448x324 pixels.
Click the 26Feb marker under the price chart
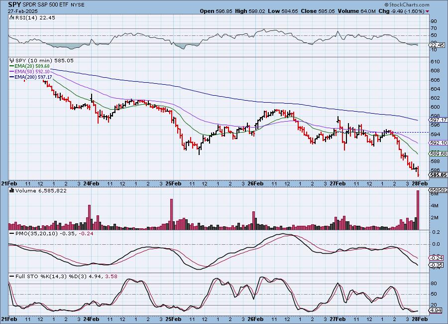pyautogui.click(x=255, y=183)
